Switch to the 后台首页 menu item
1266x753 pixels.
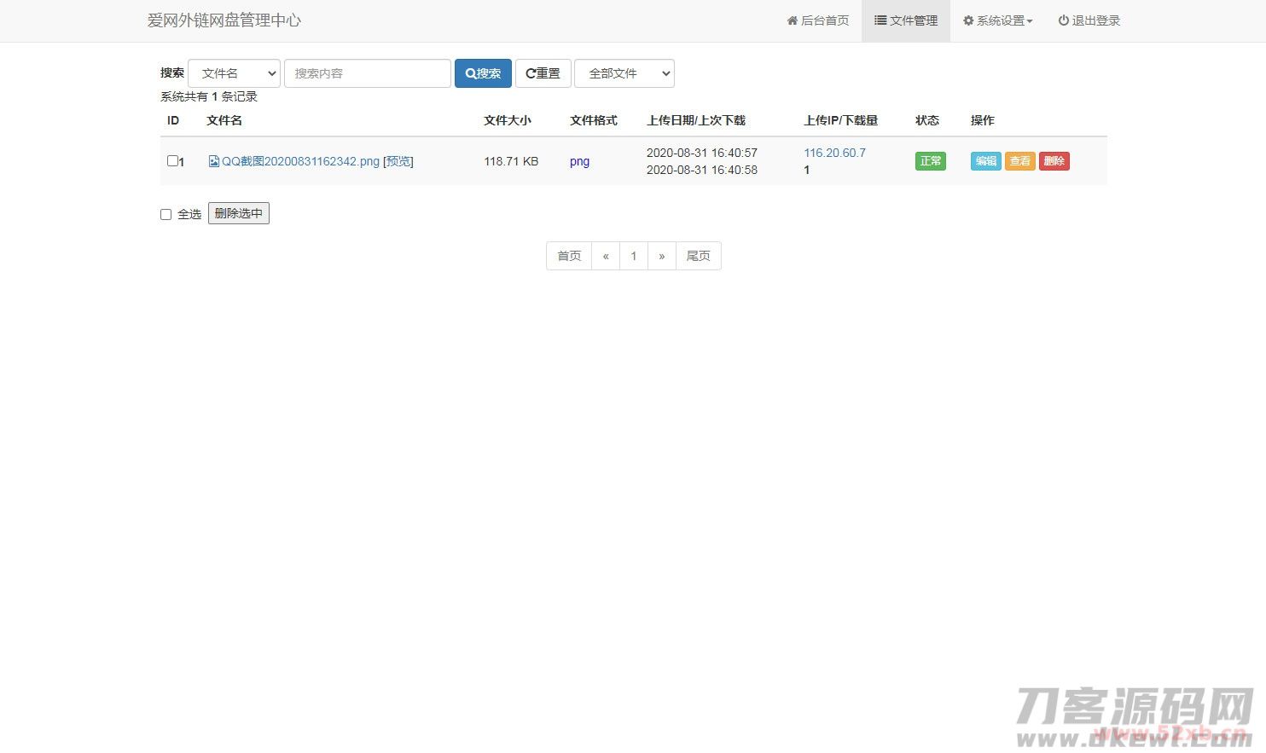click(x=817, y=20)
